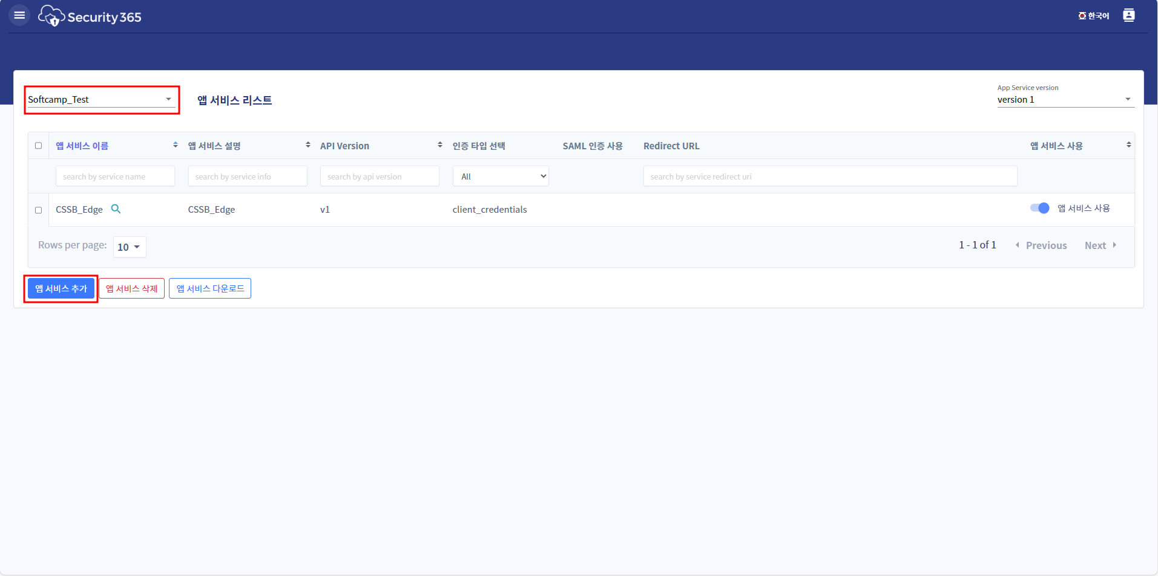Sort by API Version column arrows

tap(439, 145)
